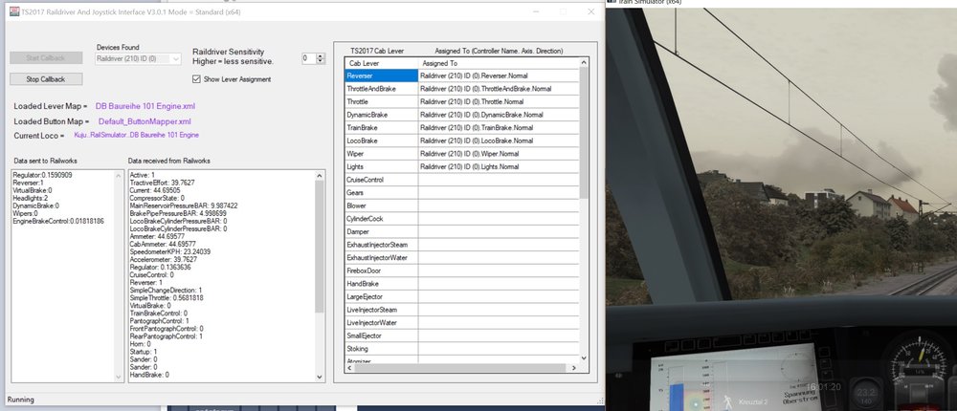Decrease Raildriver Sensitivity with down arrow
This screenshot has height=411, width=957.
coord(320,62)
